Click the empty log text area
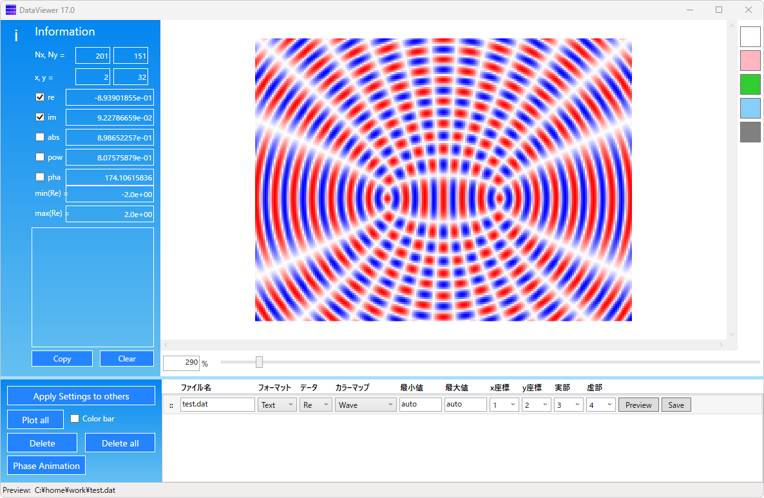 pyautogui.click(x=93, y=287)
